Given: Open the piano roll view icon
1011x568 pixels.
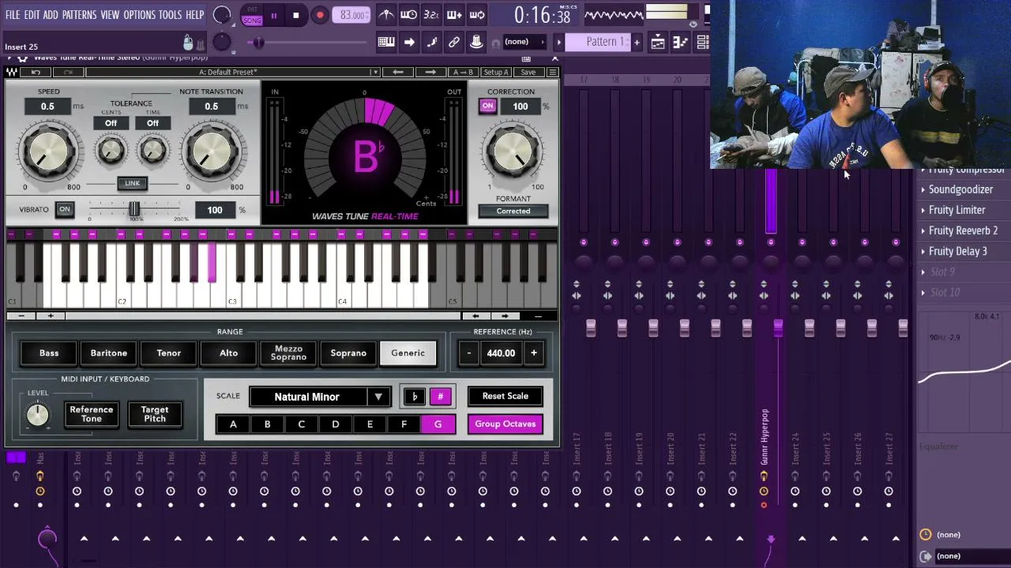Looking at the screenshot, I should (x=680, y=42).
